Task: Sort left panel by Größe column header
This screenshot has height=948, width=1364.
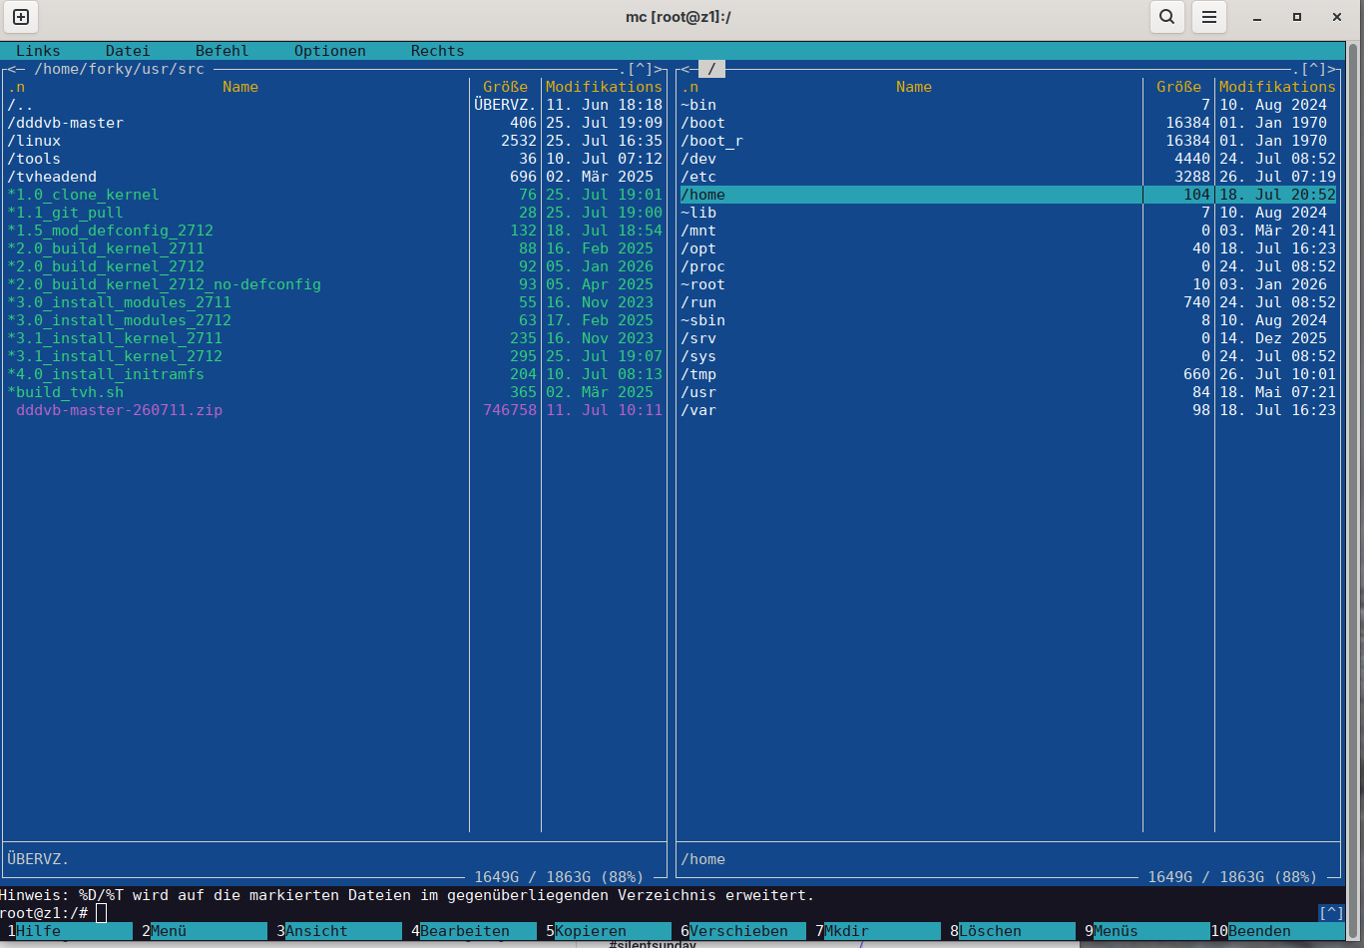Action: pos(505,87)
